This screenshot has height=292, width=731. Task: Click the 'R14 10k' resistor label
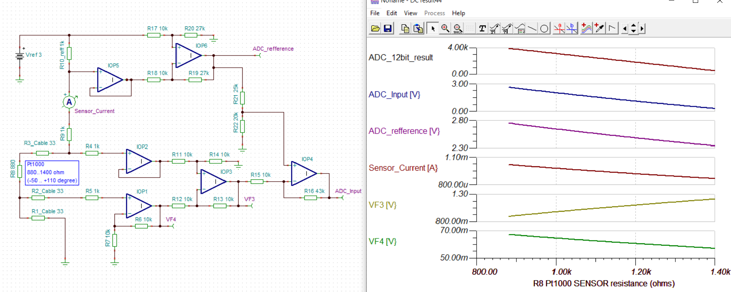click(219, 155)
